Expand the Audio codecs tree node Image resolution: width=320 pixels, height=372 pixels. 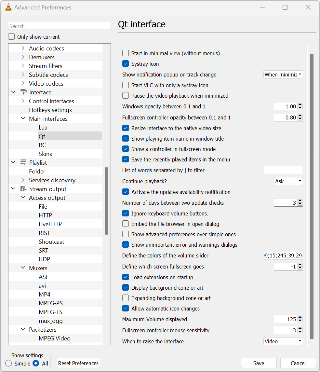point(23,48)
